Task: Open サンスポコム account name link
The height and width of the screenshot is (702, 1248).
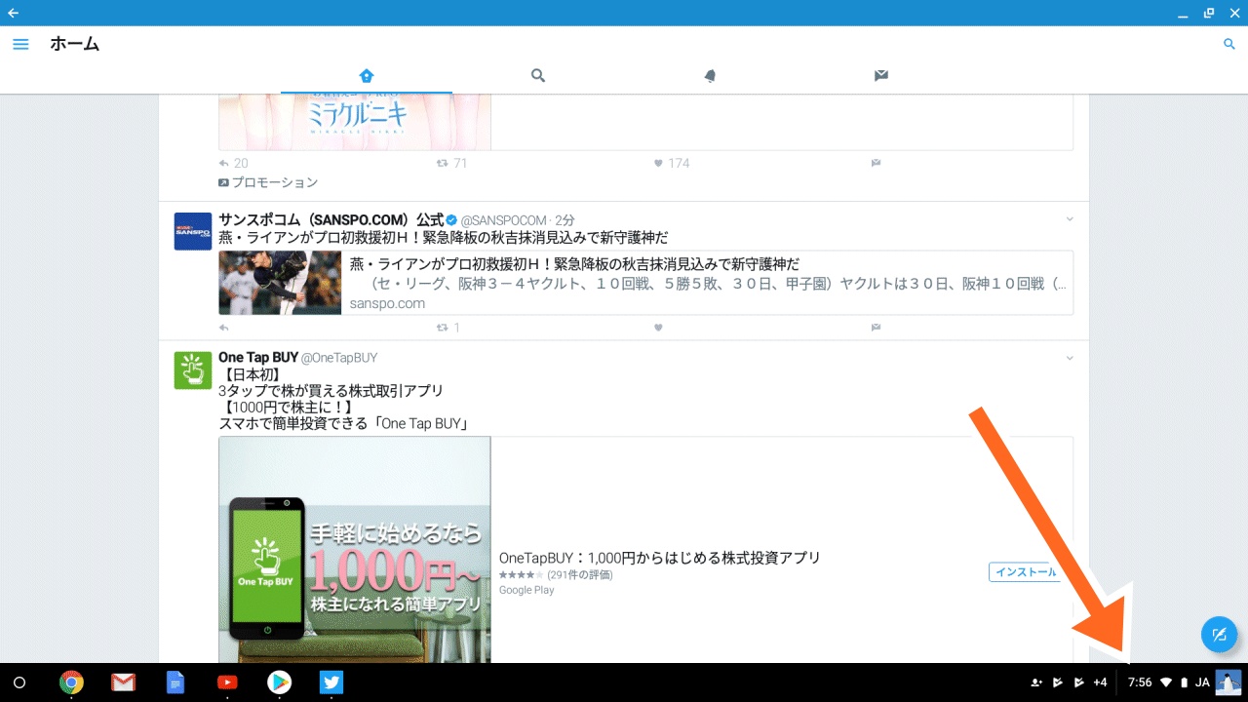Action: [331, 220]
